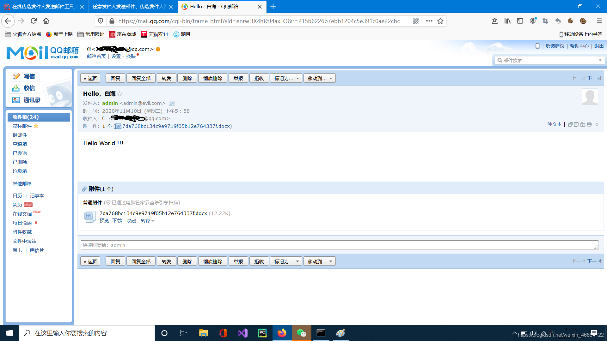The width and height of the screenshot is (607, 341).
Task: Click 下载 to download the attachment
Action: pos(117,221)
